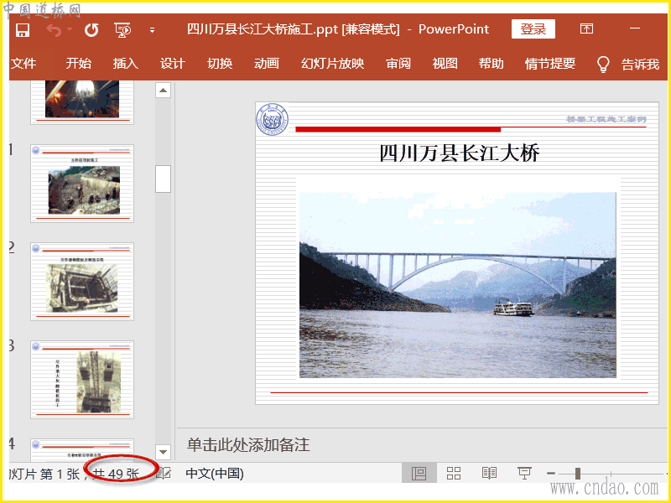671x503 pixels.
Task: Open the 帮助 tab
Action: [x=492, y=64]
